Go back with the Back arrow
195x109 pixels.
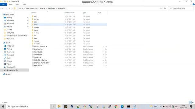pos(2,8)
